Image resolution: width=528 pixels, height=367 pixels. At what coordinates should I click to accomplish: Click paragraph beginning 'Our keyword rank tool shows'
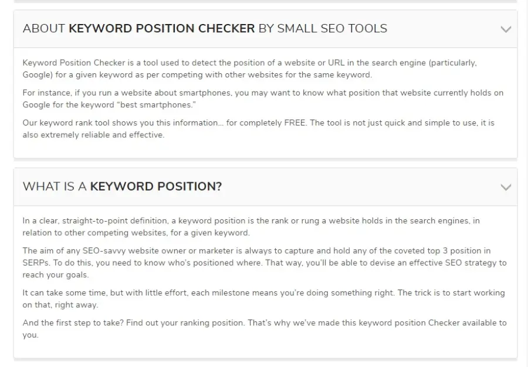pyautogui.click(x=258, y=129)
